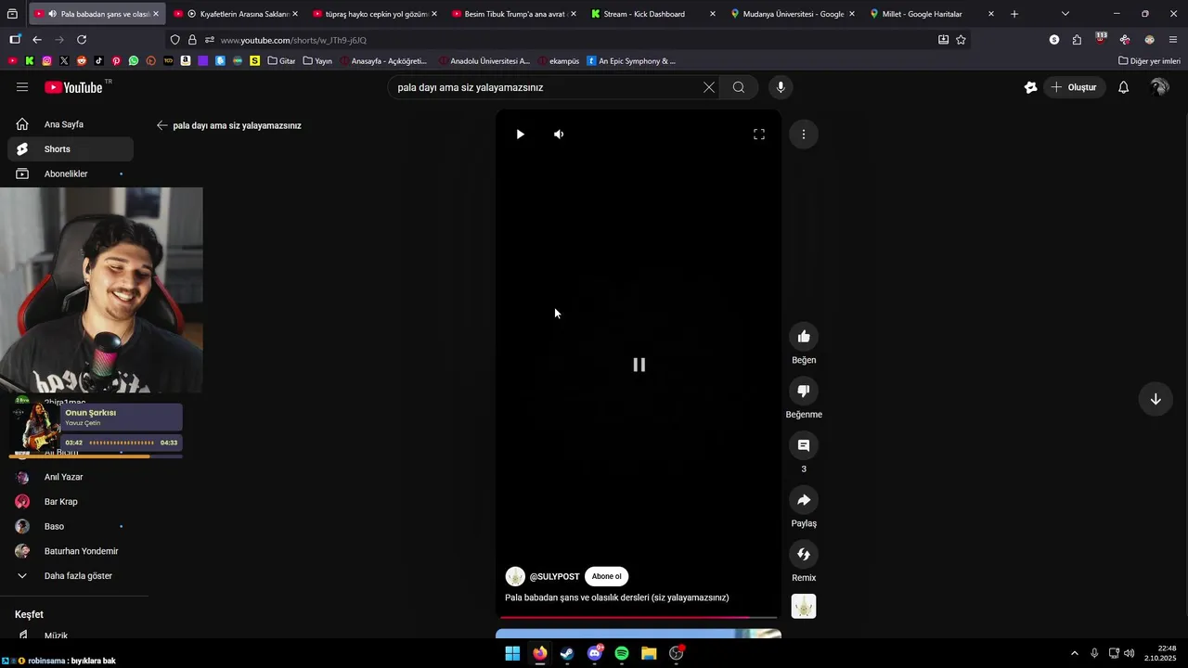1188x668 pixels.
Task: Enter fullscreen on the Short player
Action: tap(759, 135)
